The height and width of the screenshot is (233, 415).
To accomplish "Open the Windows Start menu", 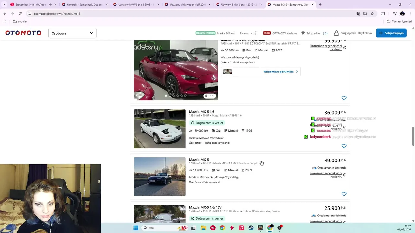I will (x=136, y=228).
